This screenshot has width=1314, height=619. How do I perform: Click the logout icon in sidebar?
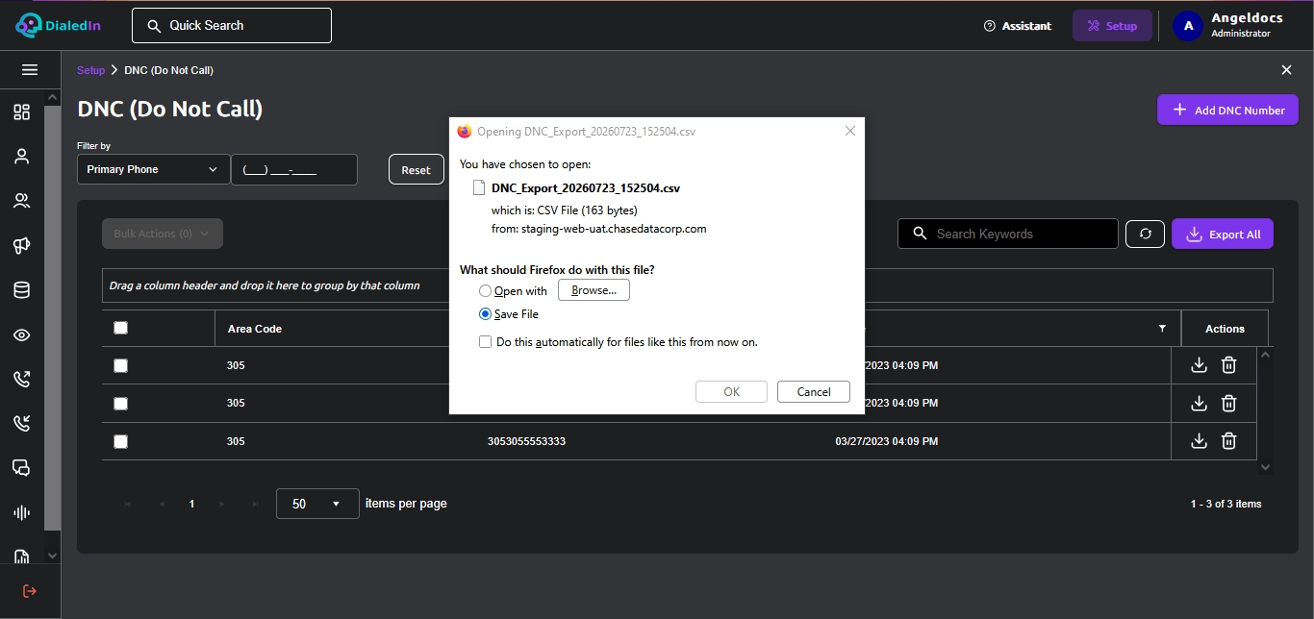[x=30, y=590]
